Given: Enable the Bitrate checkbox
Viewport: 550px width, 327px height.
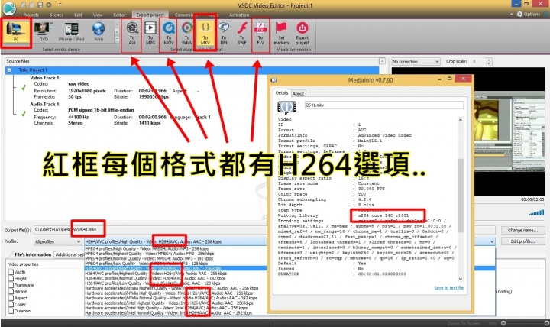Looking at the screenshot, I should (11, 291).
